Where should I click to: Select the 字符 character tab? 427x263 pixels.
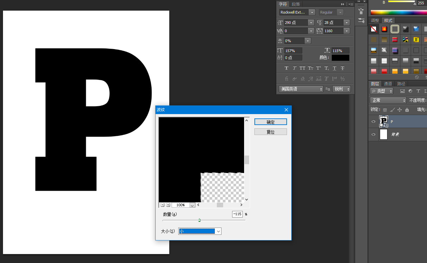coord(283,4)
